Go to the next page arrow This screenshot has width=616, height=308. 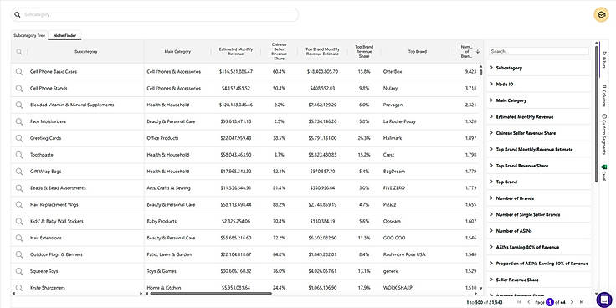(572, 302)
